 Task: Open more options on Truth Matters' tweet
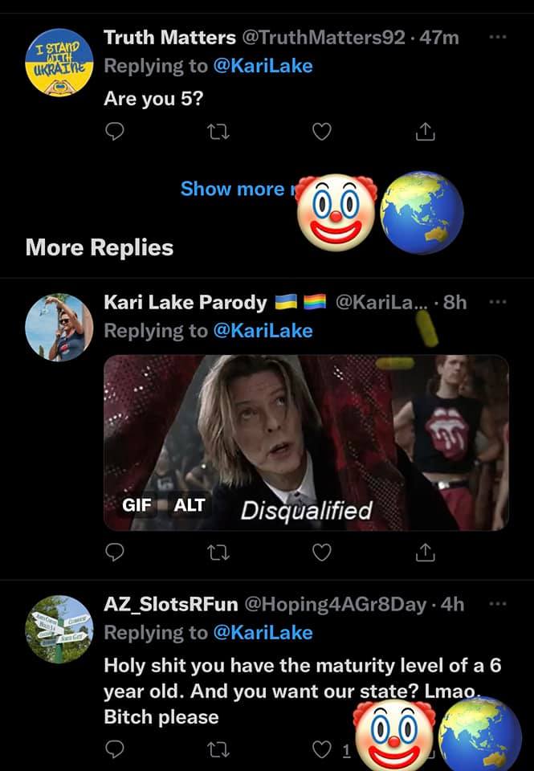coord(498,38)
